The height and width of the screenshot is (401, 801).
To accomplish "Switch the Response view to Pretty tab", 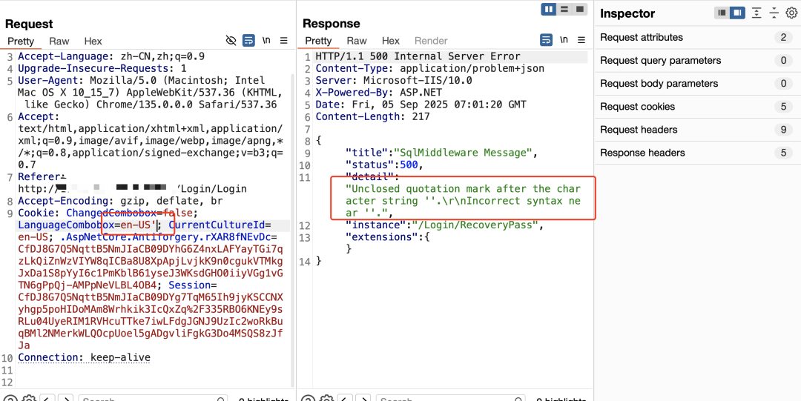I will pyautogui.click(x=318, y=41).
